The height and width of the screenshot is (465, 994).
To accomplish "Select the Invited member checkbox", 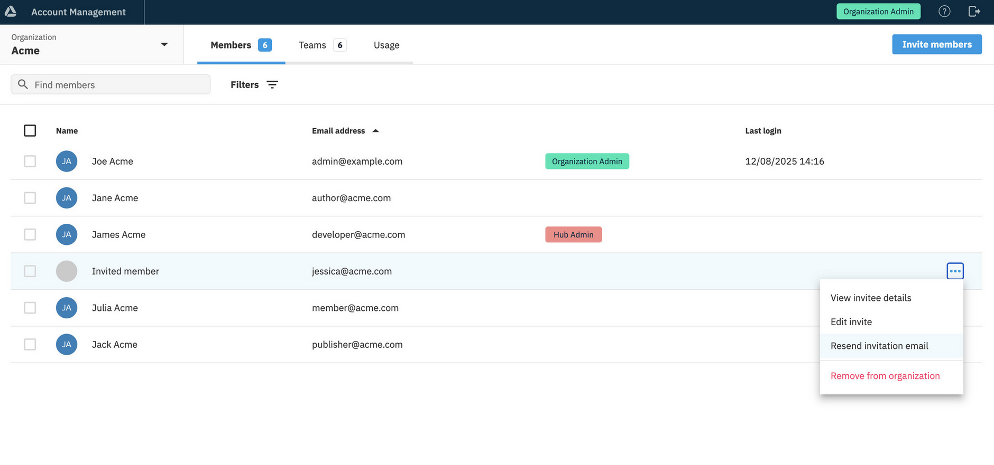I will [x=30, y=271].
